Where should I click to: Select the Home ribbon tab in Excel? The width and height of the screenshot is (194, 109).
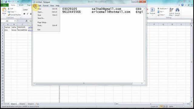tap(13, 5)
